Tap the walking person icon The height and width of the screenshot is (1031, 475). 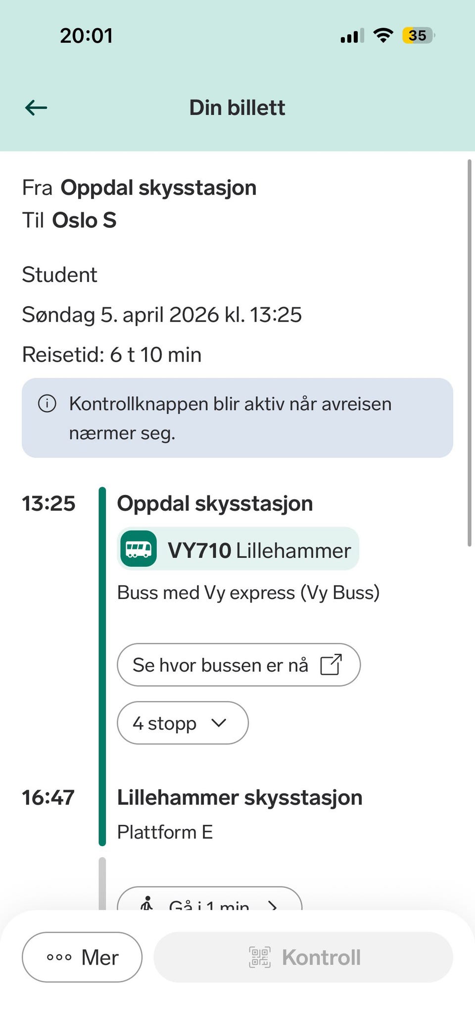pos(147,904)
